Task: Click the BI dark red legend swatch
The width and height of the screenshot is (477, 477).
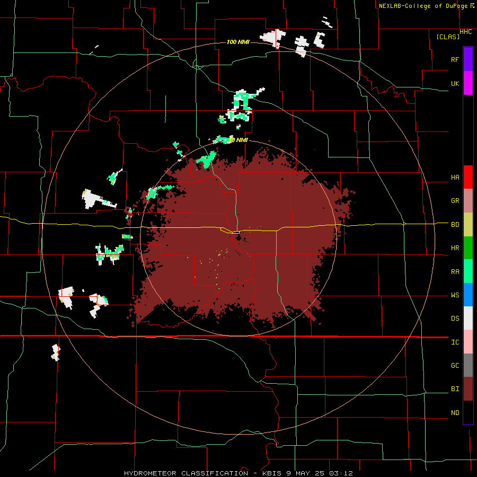Action: tap(468, 389)
